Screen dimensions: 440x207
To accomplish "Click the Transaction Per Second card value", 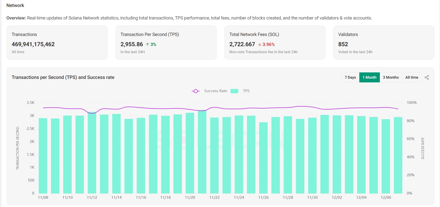I will [132, 44].
